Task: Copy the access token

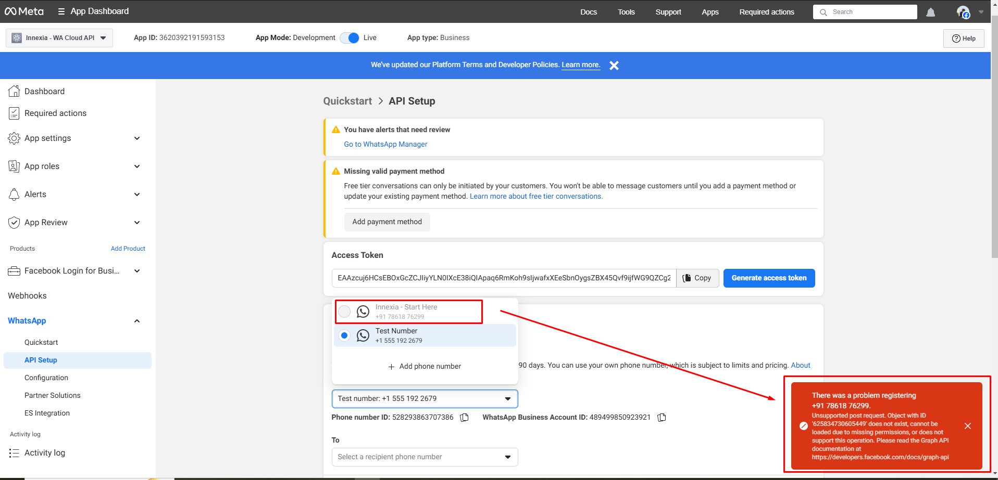Action: (697, 278)
